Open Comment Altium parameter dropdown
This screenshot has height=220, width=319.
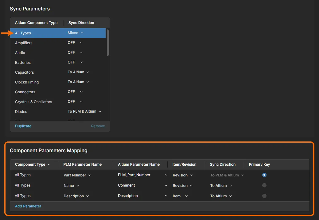[166, 186]
